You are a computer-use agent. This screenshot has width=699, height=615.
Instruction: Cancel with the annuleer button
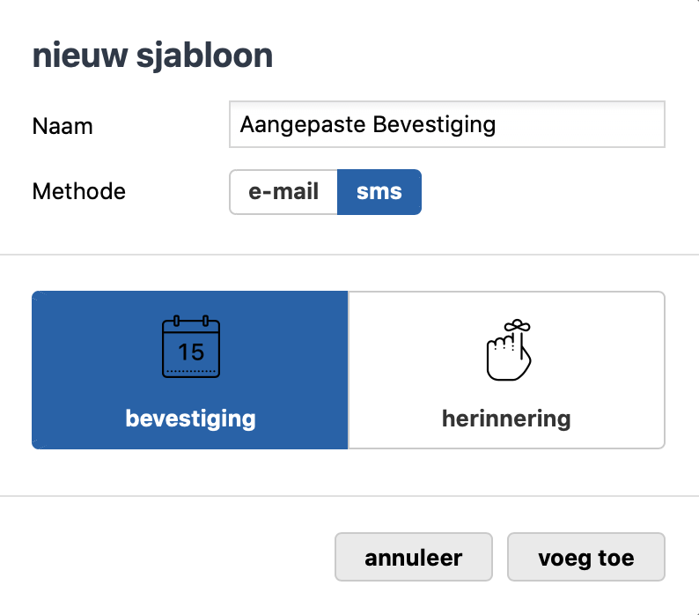(x=414, y=557)
